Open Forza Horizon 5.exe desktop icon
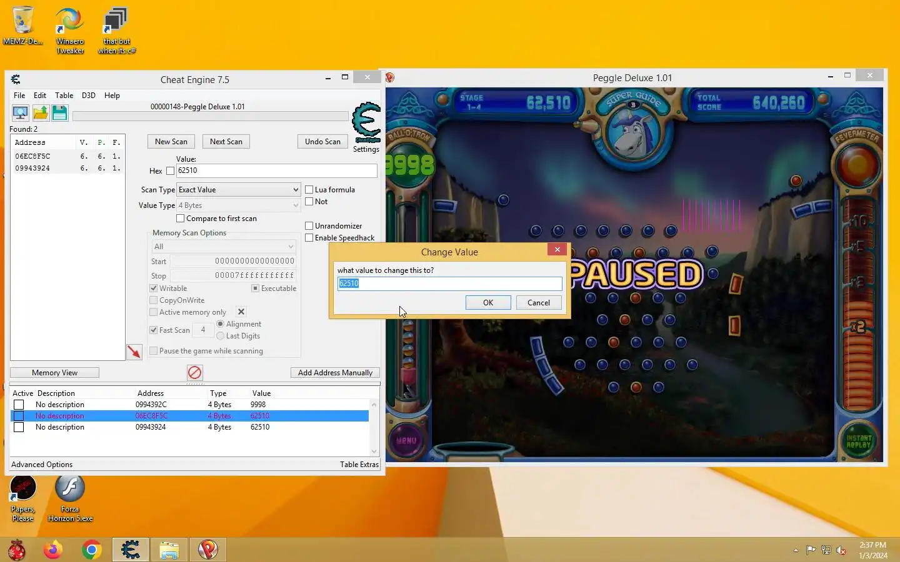Viewport: 900px width, 562px height. pyautogui.click(x=70, y=498)
